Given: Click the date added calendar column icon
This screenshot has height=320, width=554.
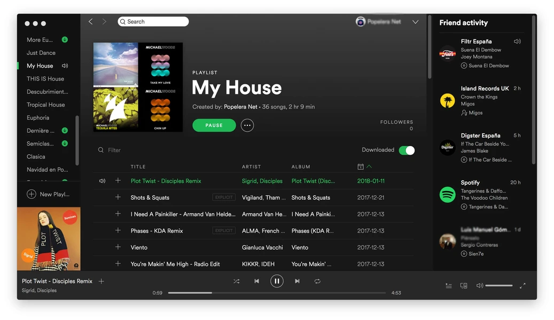Looking at the screenshot, I should [361, 166].
